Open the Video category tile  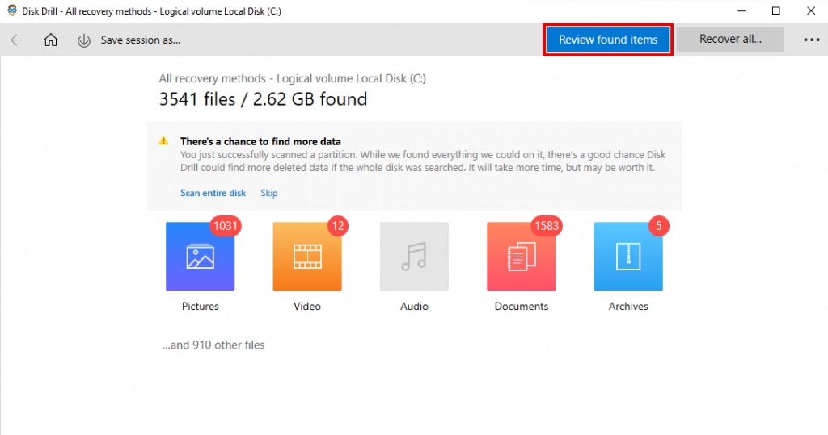pos(307,257)
